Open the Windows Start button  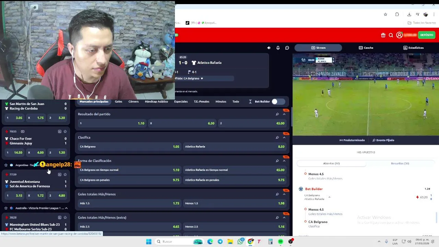point(149,242)
